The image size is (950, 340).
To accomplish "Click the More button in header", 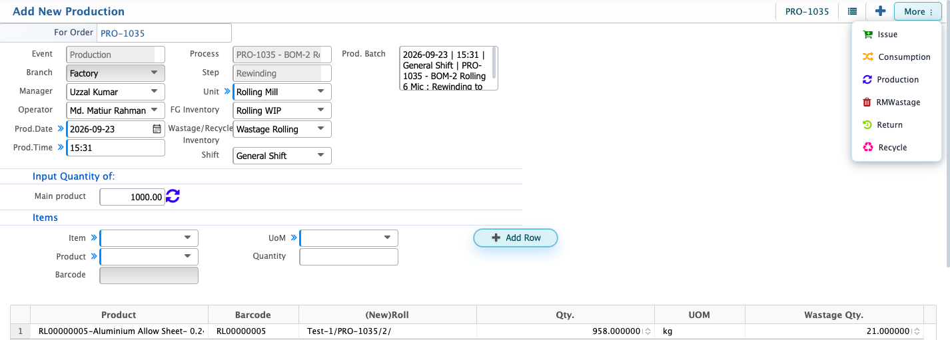I will 918,11.
